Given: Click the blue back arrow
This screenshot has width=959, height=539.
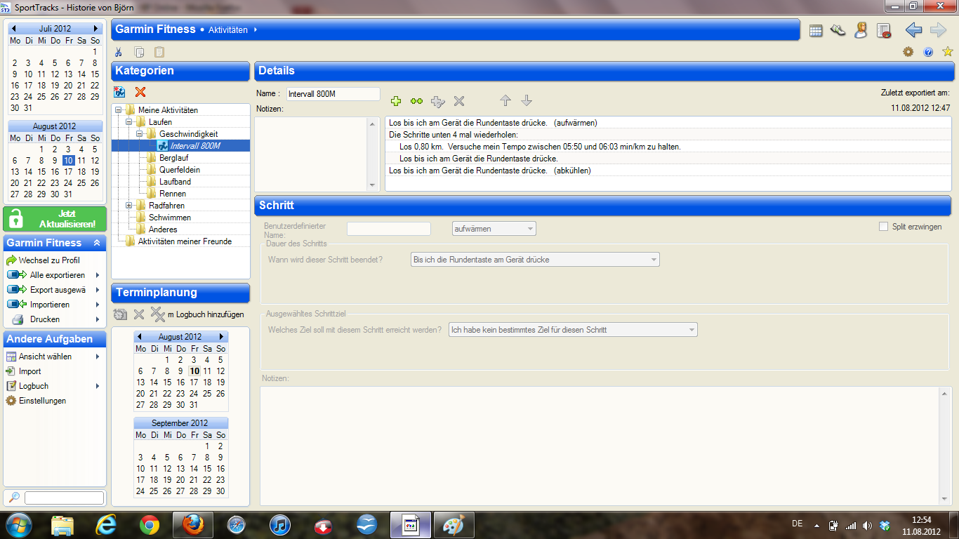Looking at the screenshot, I should [x=913, y=30].
